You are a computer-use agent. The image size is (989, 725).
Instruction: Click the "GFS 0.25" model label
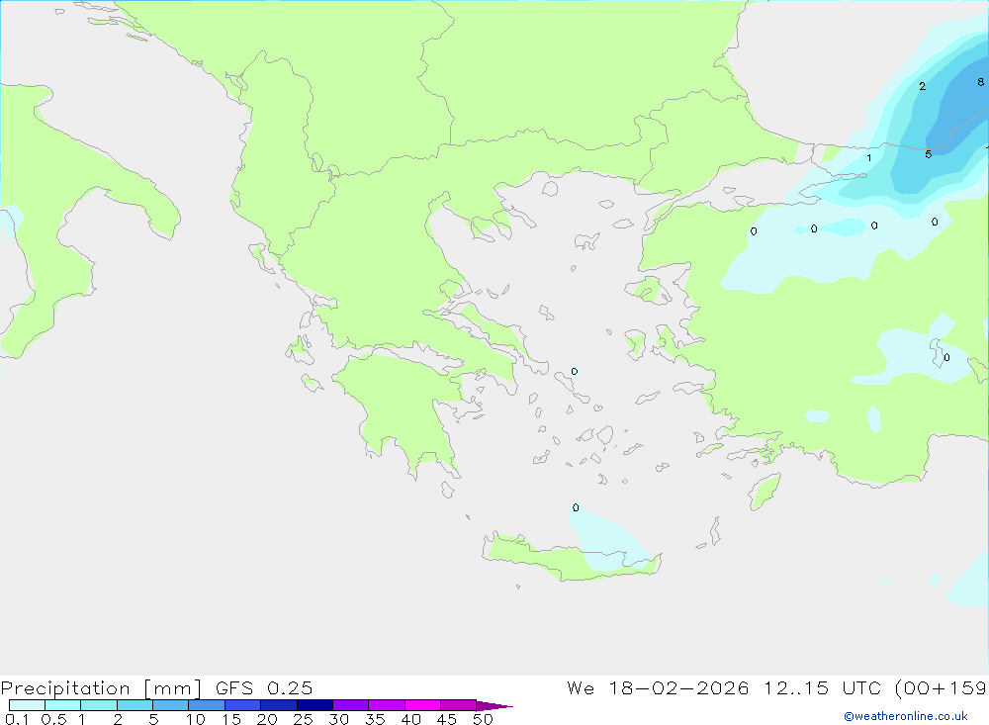pos(264,688)
